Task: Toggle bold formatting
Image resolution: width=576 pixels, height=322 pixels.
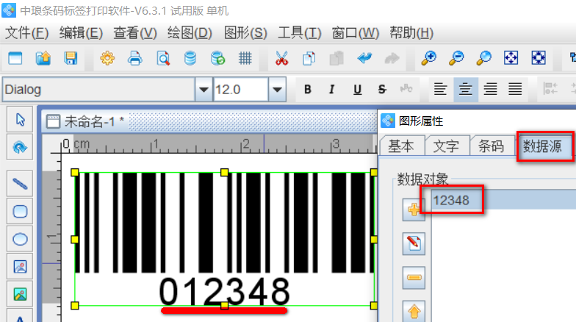Action: pyautogui.click(x=308, y=90)
